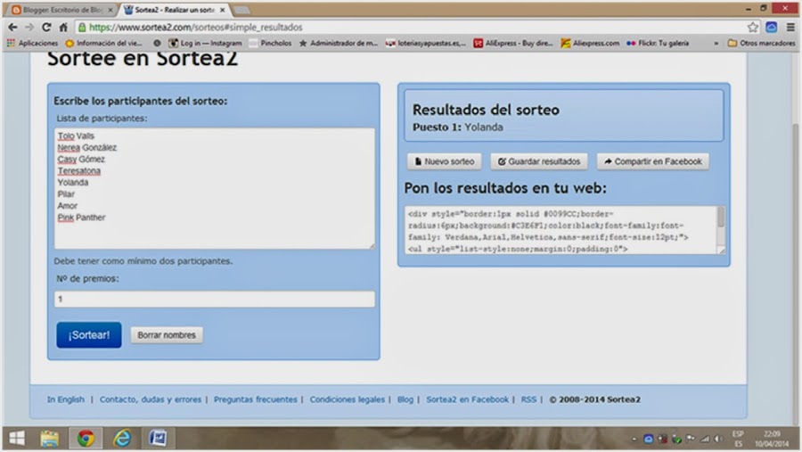Click the site lock padlock icon

81,27
